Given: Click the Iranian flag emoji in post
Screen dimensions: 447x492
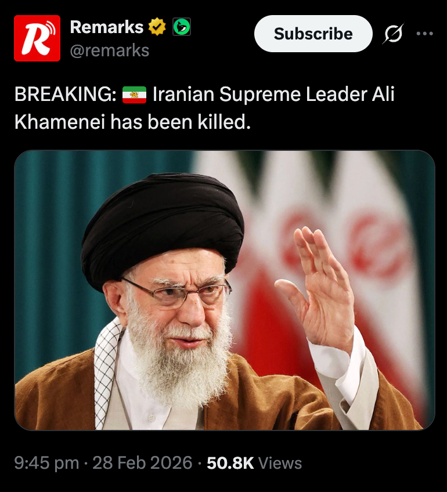Looking at the screenshot, I should pyautogui.click(x=134, y=95).
